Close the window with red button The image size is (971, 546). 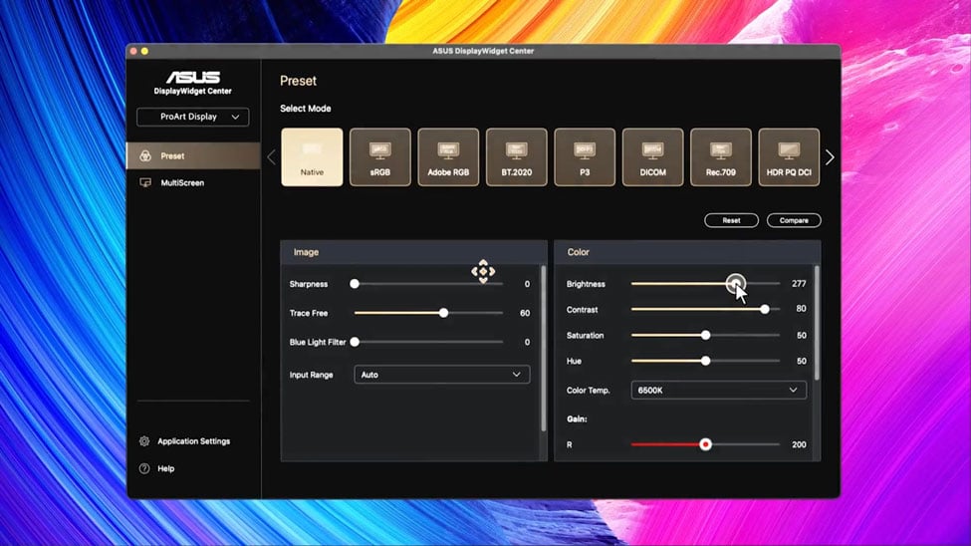tap(133, 52)
